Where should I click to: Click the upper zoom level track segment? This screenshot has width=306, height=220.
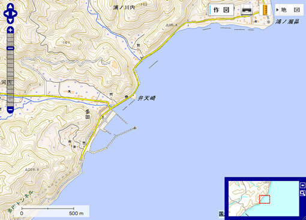click(10, 40)
